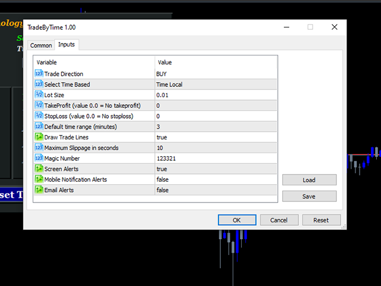Click the Value column header
Viewport: 381px width, 286px height.
pyautogui.click(x=216, y=62)
